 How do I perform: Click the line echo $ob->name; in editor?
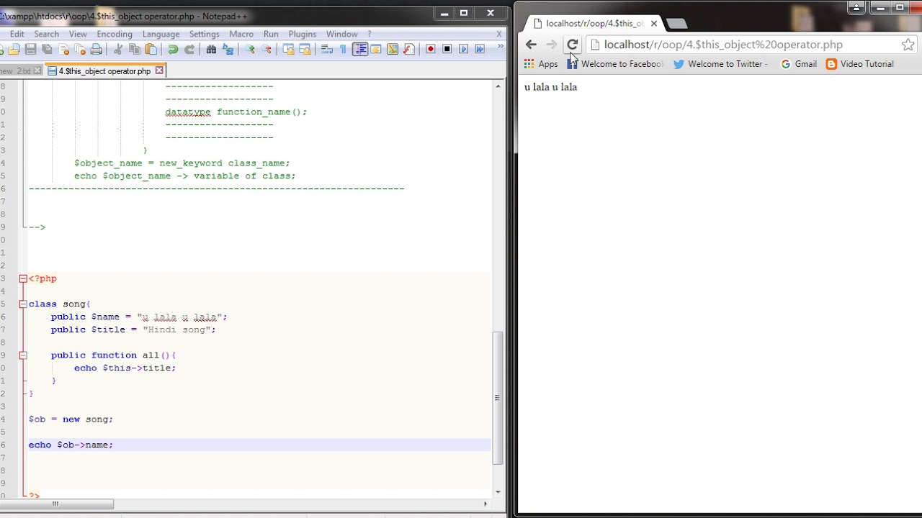pyautogui.click(x=71, y=445)
